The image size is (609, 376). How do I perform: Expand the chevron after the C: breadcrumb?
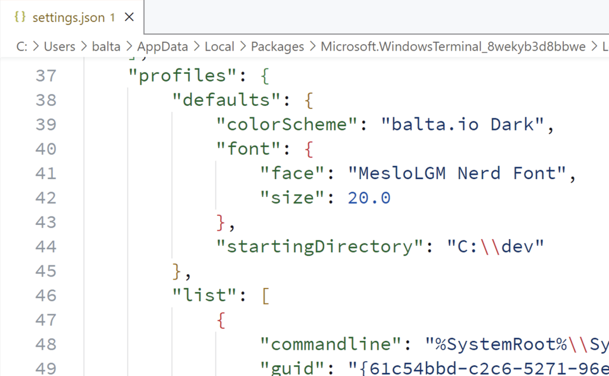(36, 46)
